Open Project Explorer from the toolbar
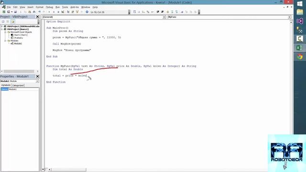This screenshot has width=306, height=172. (x=68, y=12)
